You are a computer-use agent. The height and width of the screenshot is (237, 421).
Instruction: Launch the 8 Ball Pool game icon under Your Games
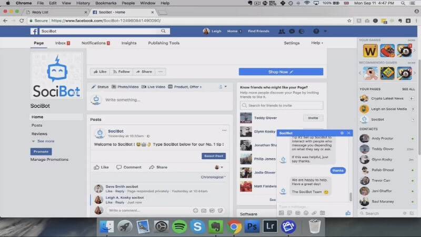(x=404, y=50)
